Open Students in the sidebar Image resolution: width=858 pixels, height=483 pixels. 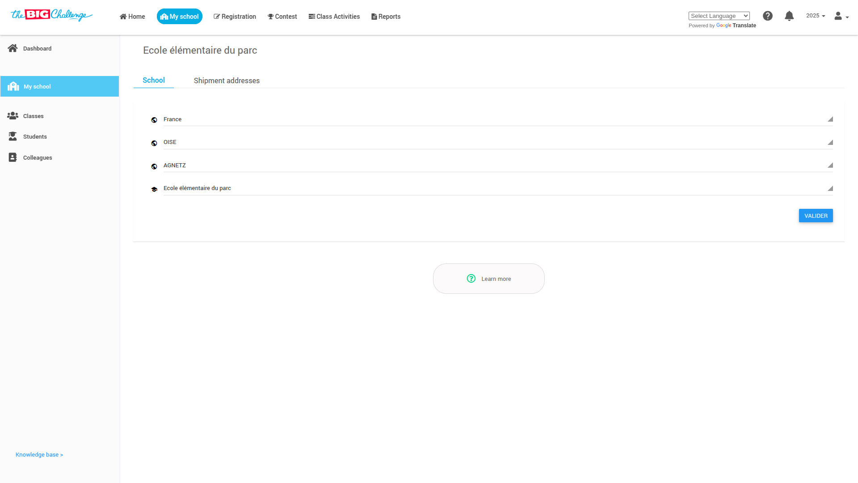point(35,136)
